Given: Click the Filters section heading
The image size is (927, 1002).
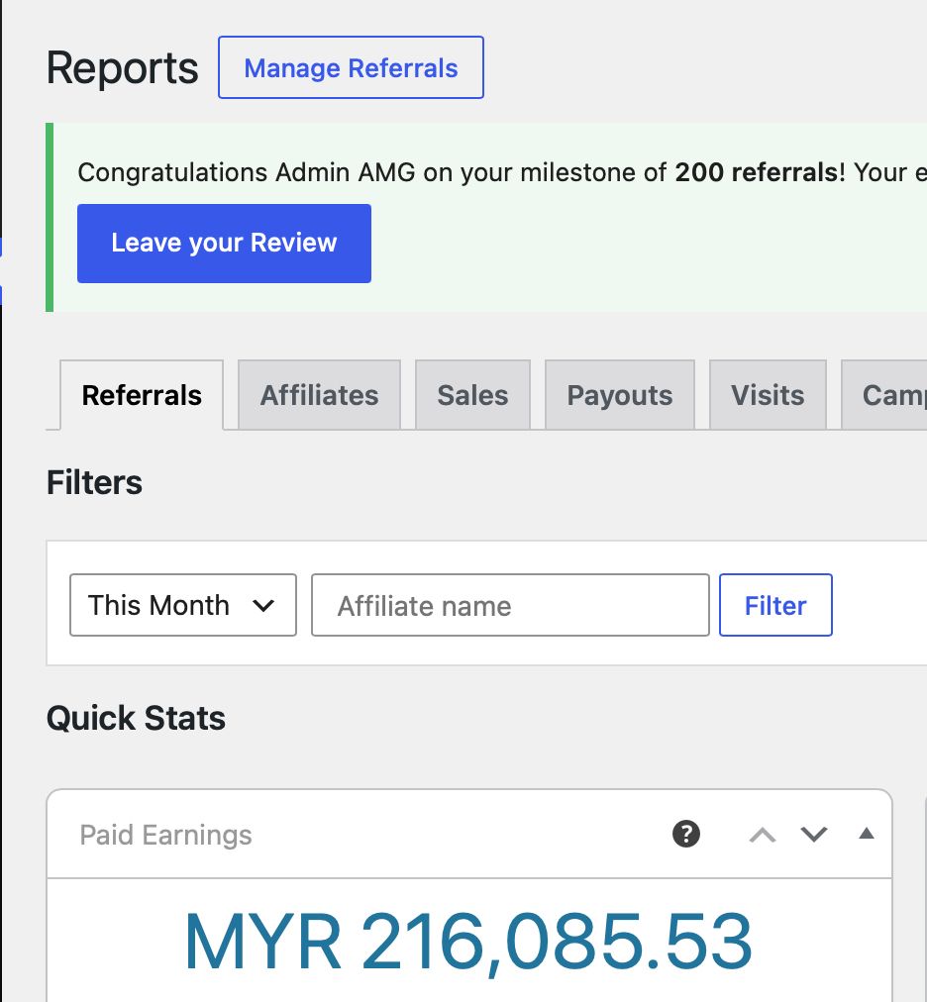Looking at the screenshot, I should pyautogui.click(x=94, y=482).
